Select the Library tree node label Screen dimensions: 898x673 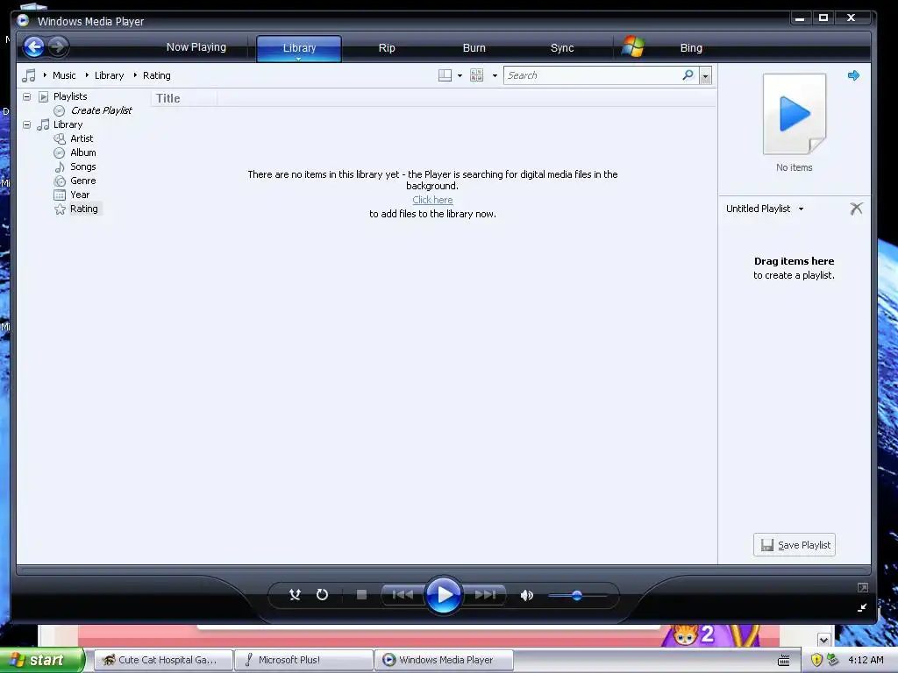[68, 124]
